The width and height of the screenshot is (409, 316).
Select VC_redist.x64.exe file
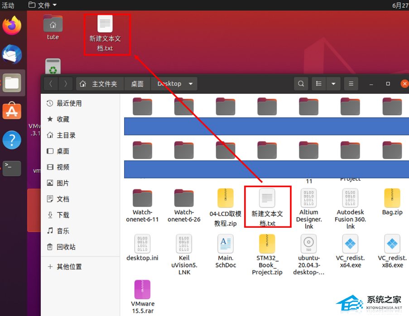350,251
